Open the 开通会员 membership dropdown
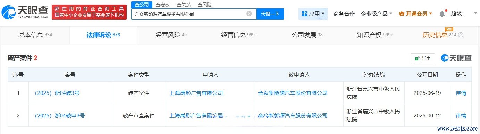This screenshot has height=134, width=480. coord(416,14)
